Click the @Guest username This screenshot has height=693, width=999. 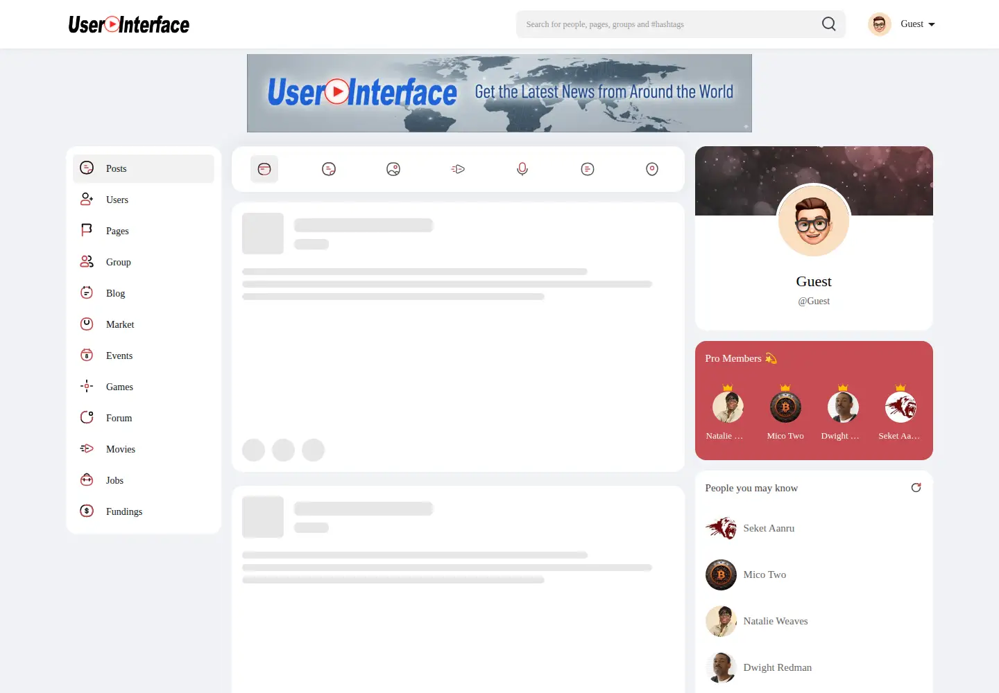814,301
